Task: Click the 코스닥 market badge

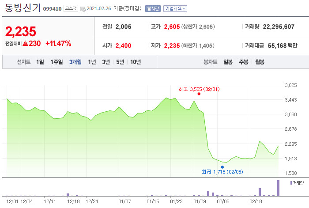Action: point(71,8)
